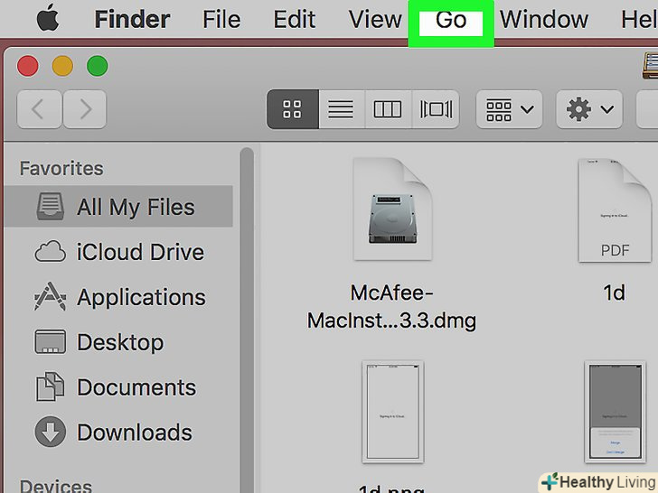Open Documents folder in sidebar
Viewport: 658px width, 493px height.
tap(118, 387)
